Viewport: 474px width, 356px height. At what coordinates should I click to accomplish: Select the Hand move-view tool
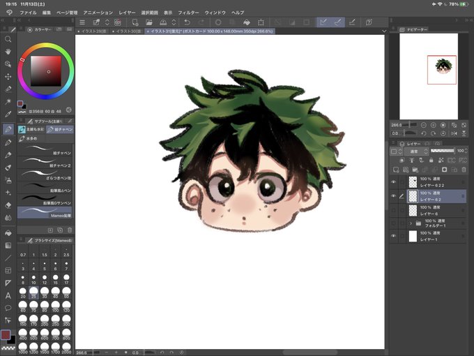pos(8,52)
